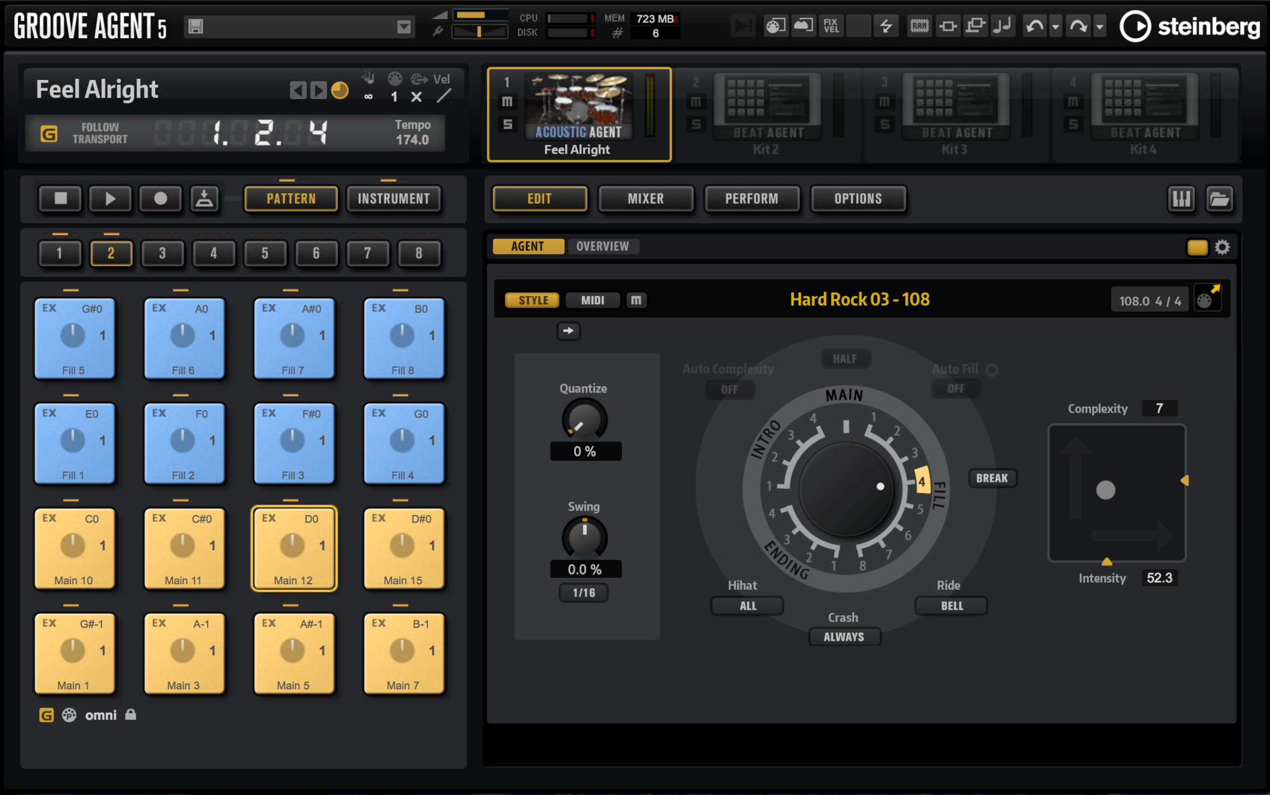Open the EDIT page

pyautogui.click(x=540, y=199)
